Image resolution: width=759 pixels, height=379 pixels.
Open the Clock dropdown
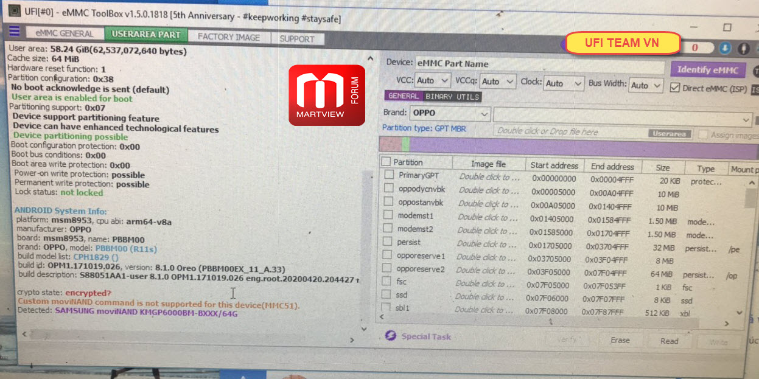[564, 83]
